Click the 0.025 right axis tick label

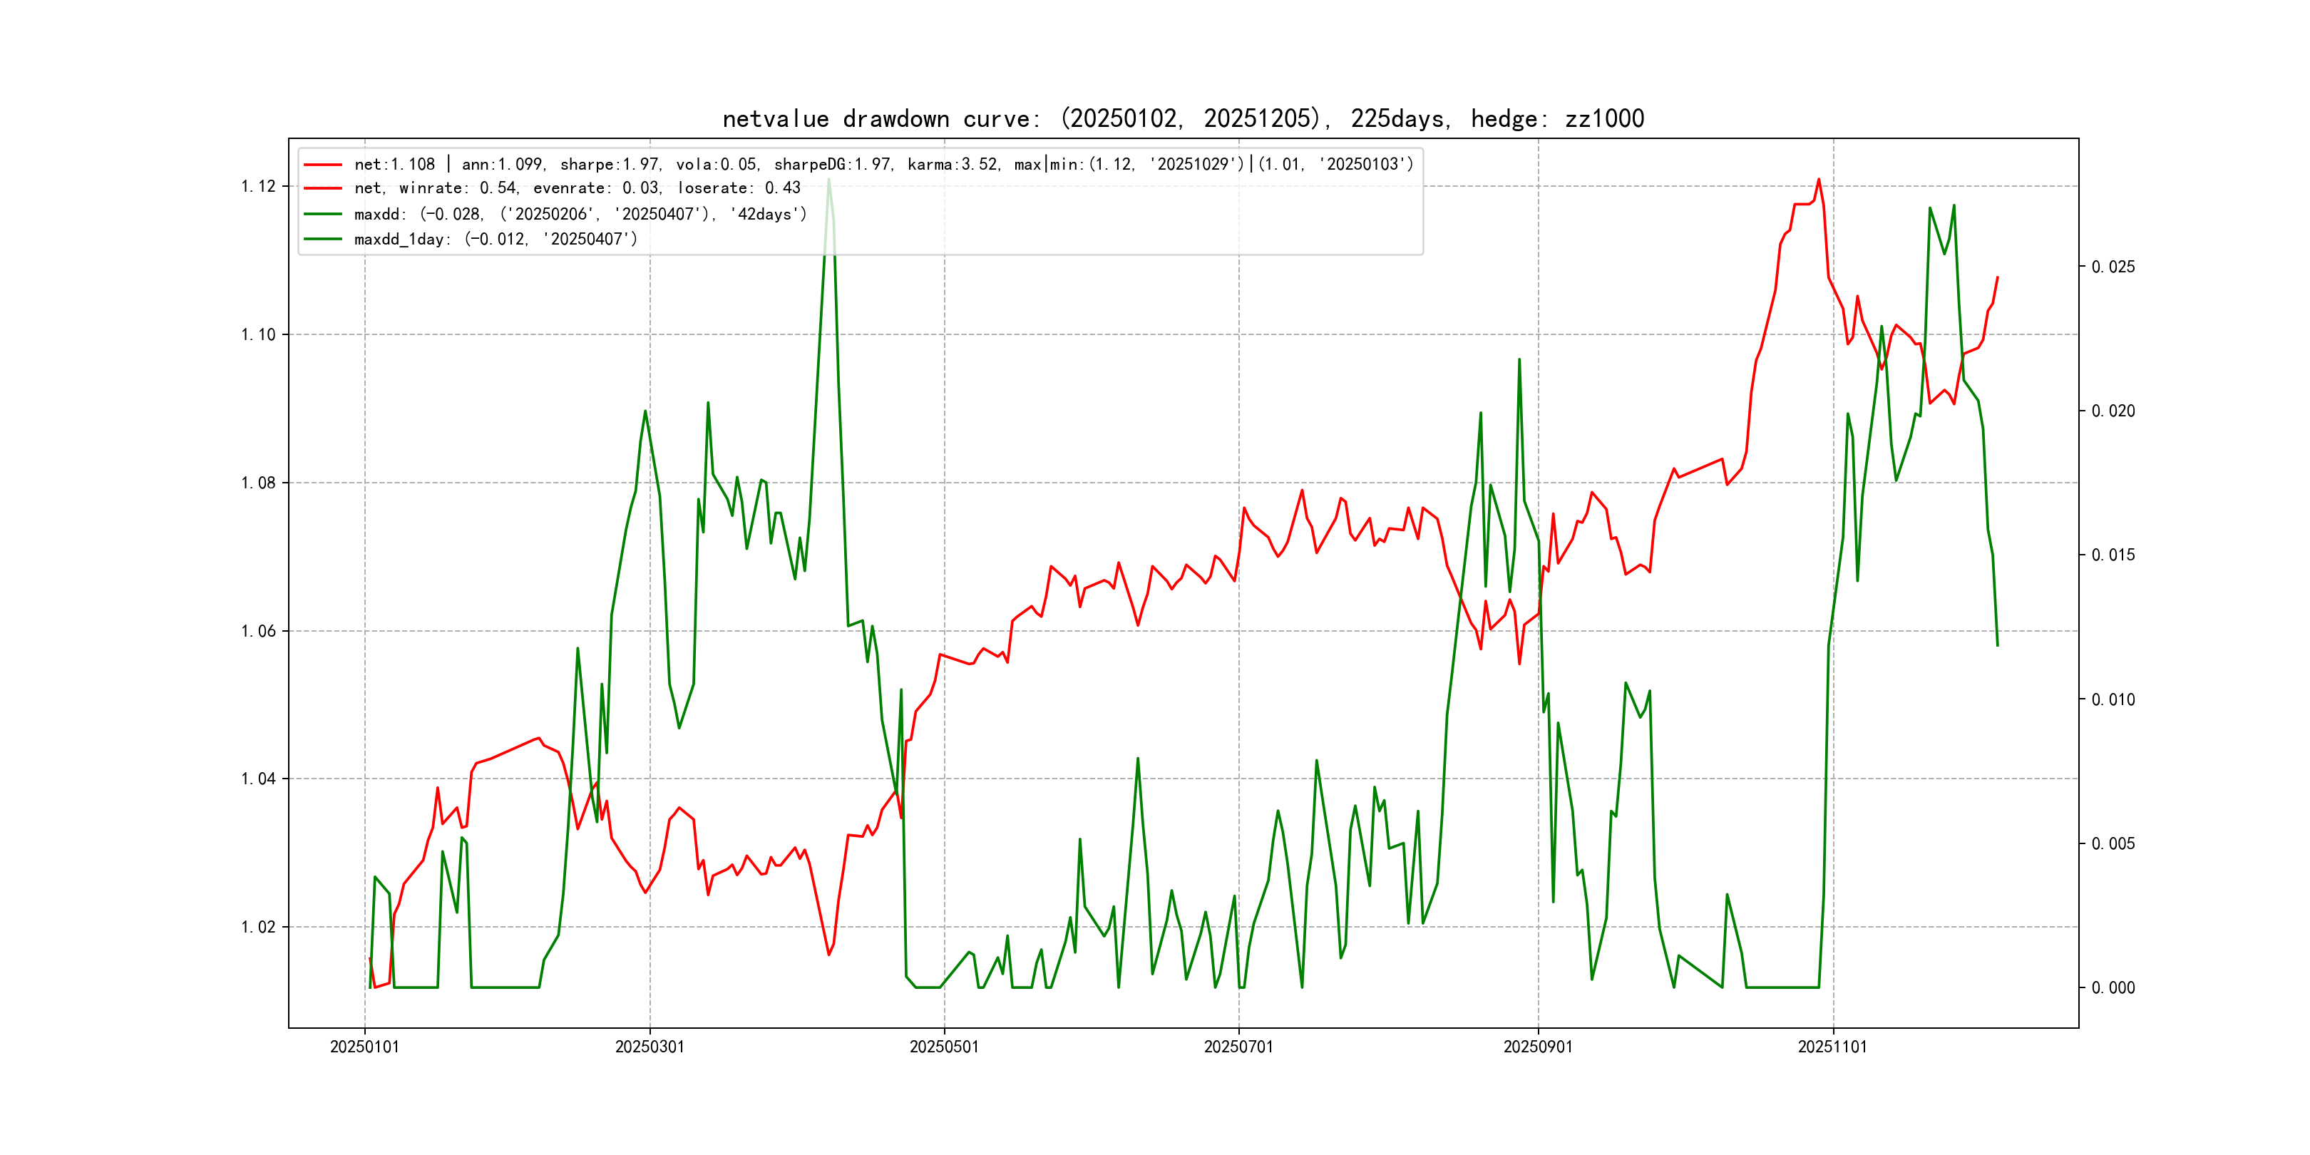click(x=2113, y=267)
